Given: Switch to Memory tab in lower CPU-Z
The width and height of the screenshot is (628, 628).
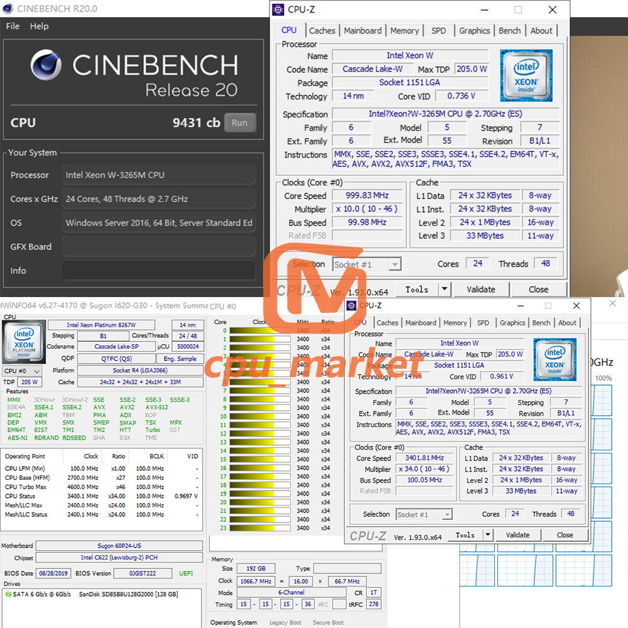Looking at the screenshot, I should [455, 323].
